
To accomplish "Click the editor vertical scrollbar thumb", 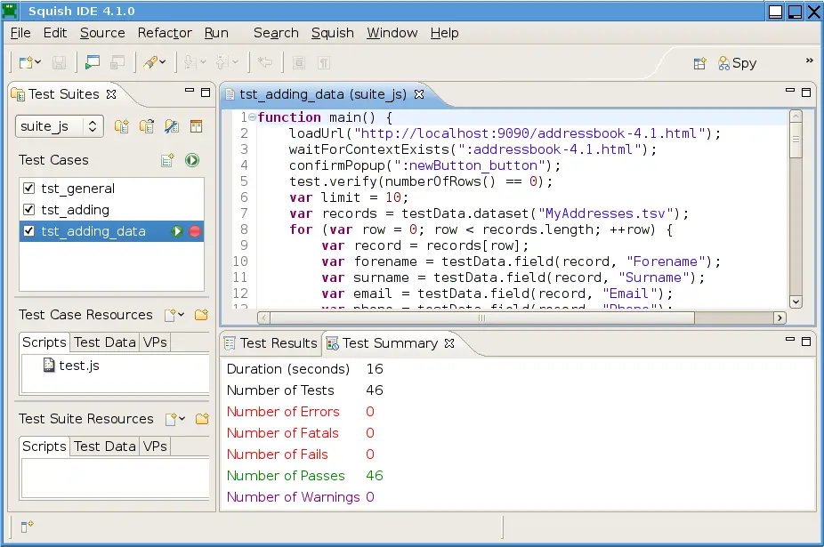I will (x=796, y=140).
